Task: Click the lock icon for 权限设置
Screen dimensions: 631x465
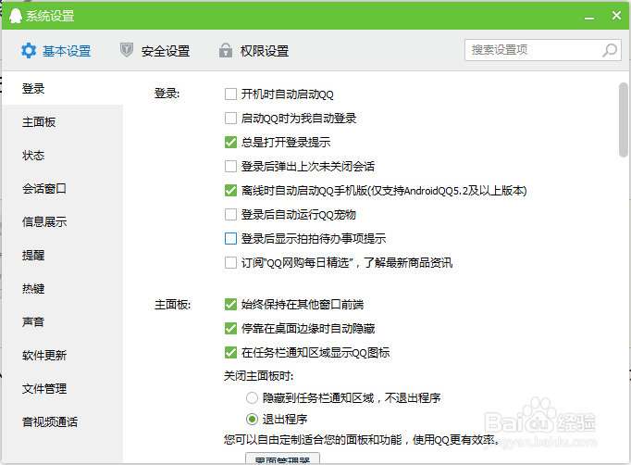Action: [x=226, y=50]
